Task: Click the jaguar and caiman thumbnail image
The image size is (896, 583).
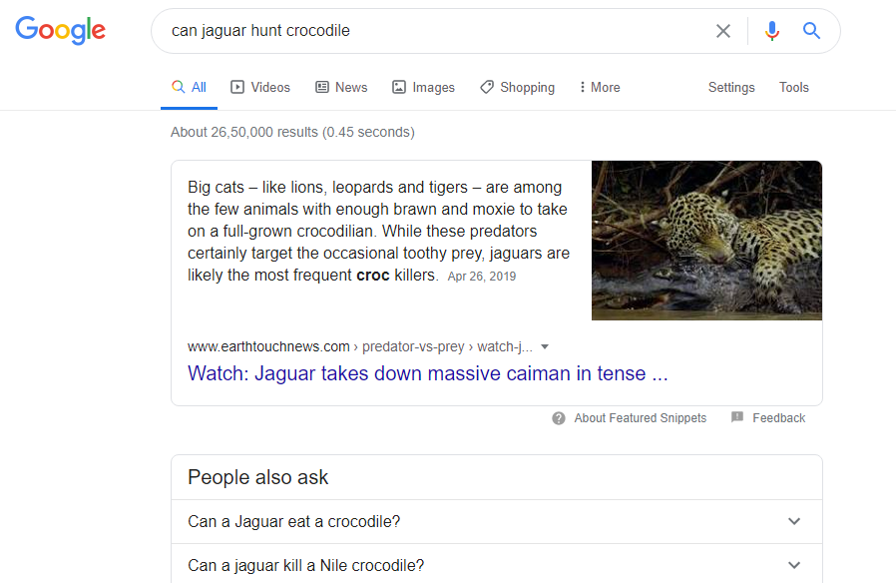Action: 706,241
